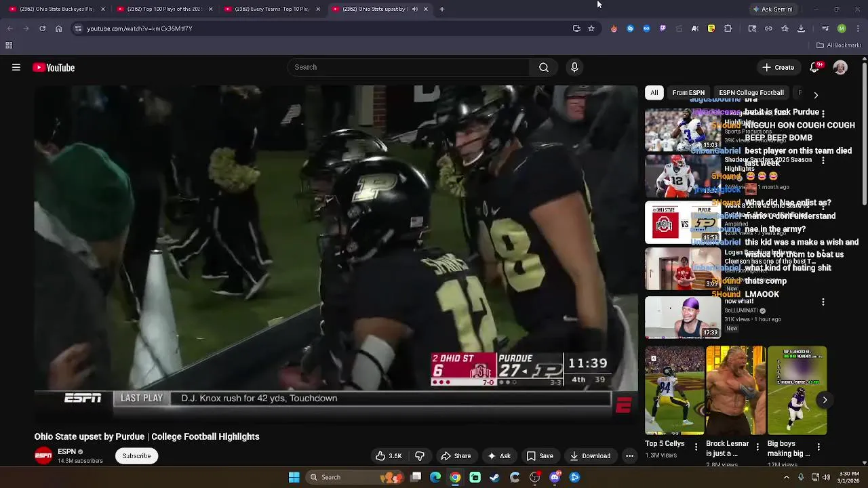868x488 pixels.
Task: Open Chrome three-dot menu
Action: [x=858, y=28]
